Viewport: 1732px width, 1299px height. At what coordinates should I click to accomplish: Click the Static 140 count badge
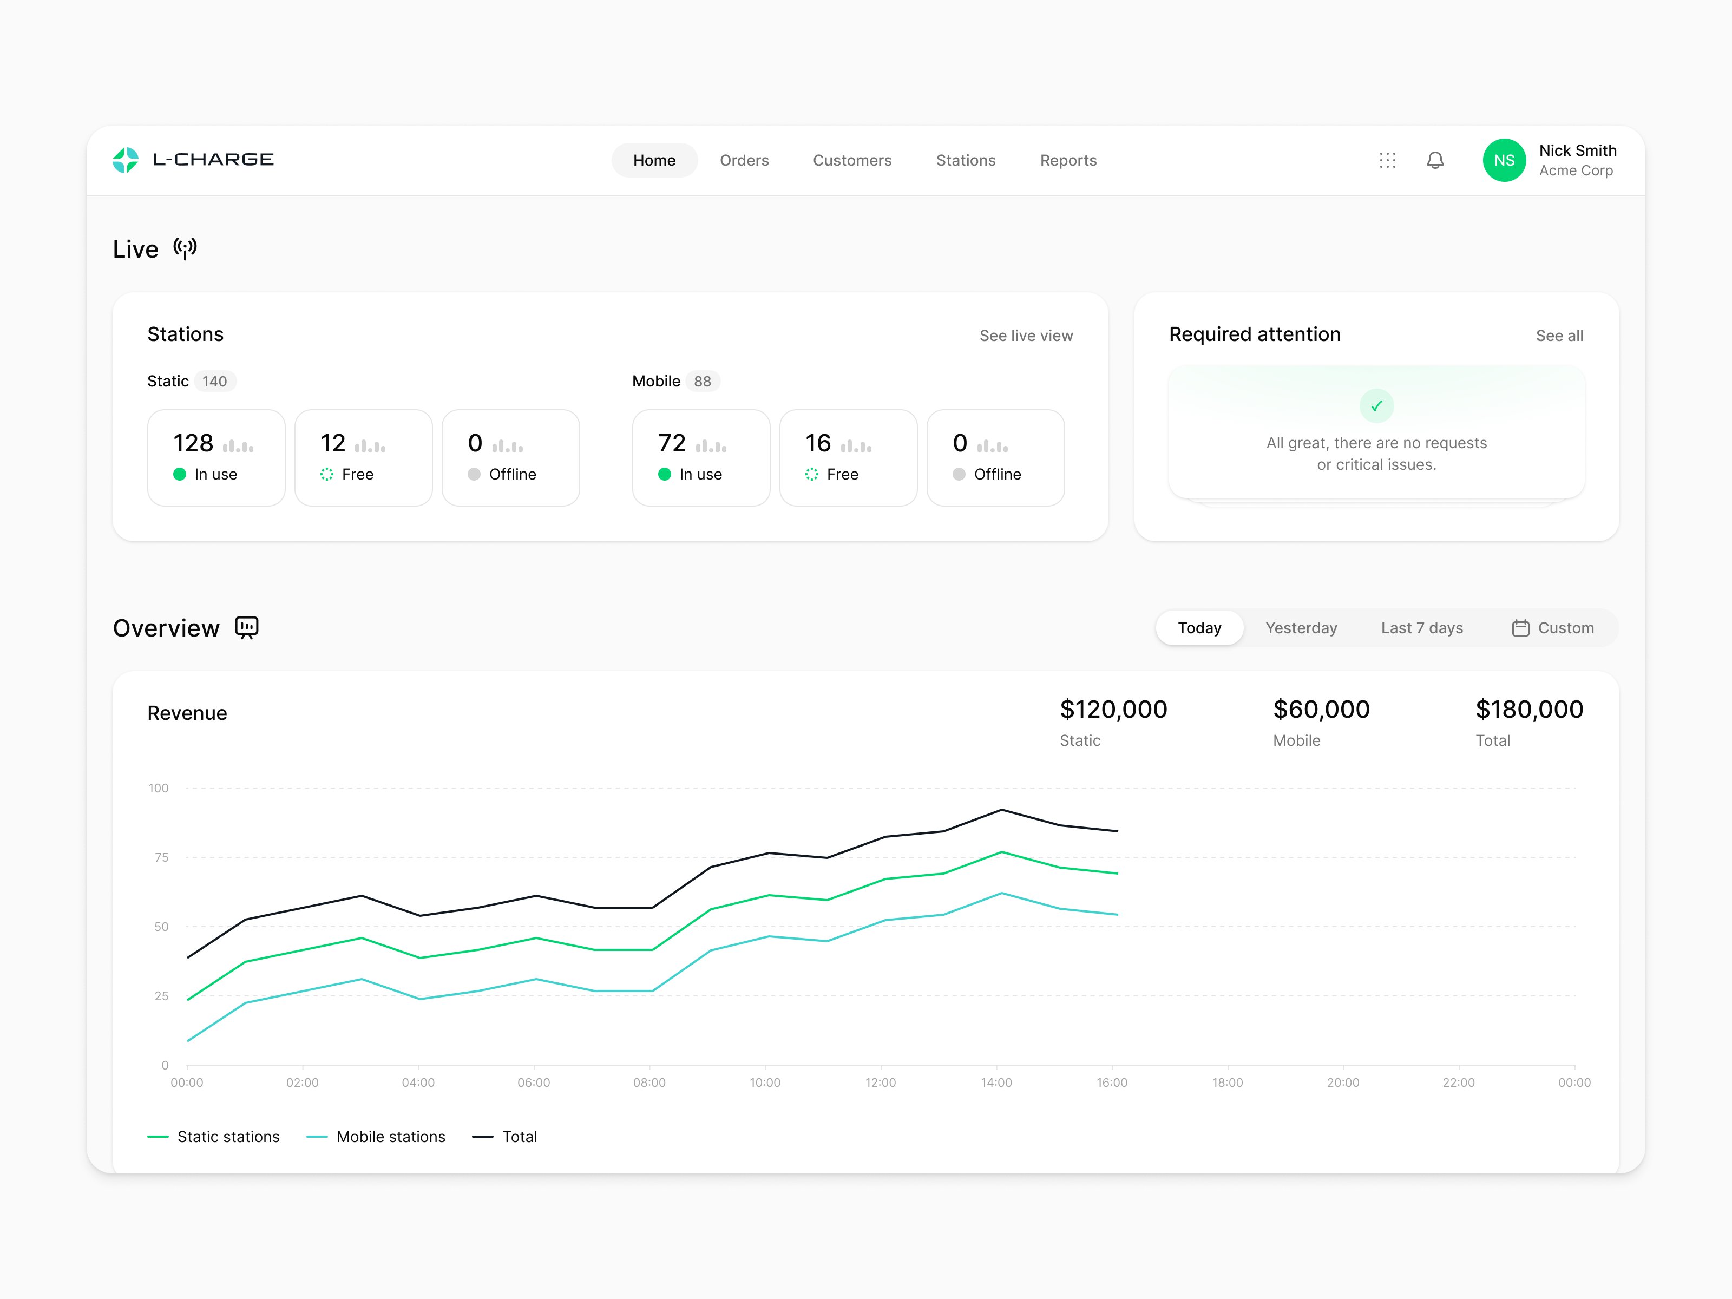[x=214, y=382]
